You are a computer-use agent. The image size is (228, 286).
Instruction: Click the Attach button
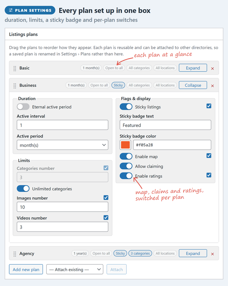117,269
